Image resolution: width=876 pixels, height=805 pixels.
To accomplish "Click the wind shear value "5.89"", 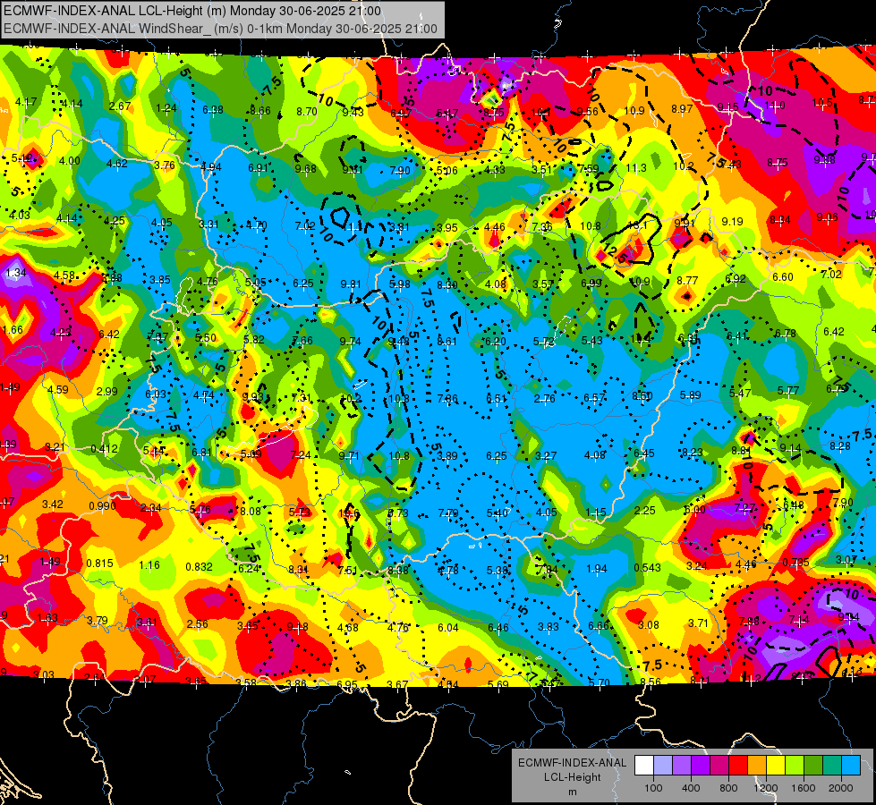I will tap(691, 395).
